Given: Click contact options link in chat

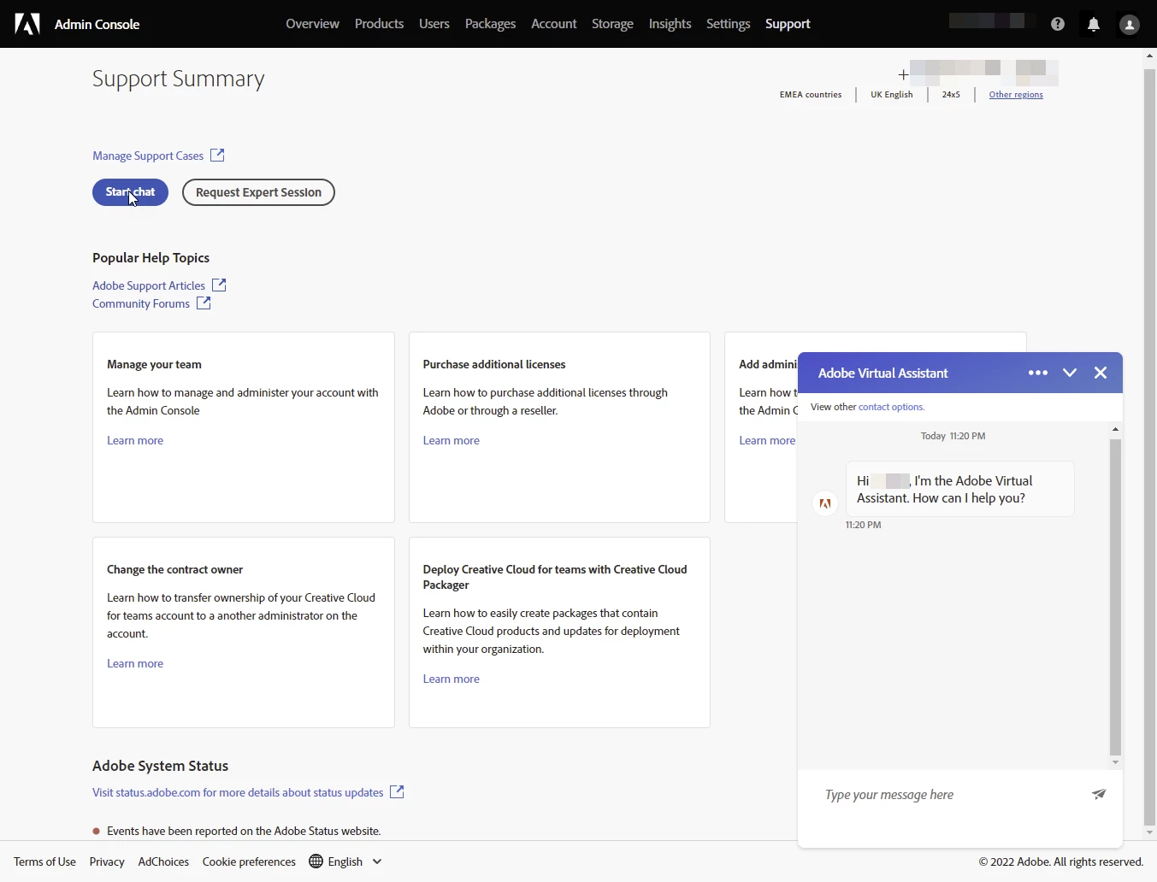Looking at the screenshot, I should [x=891, y=407].
